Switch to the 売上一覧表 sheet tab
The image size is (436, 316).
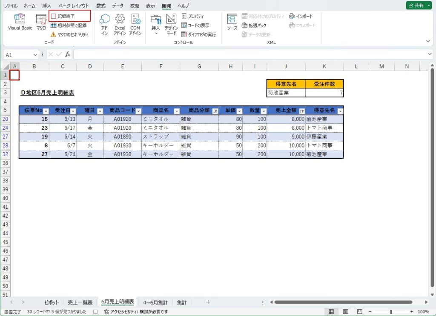pyautogui.click(x=80, y=302)
